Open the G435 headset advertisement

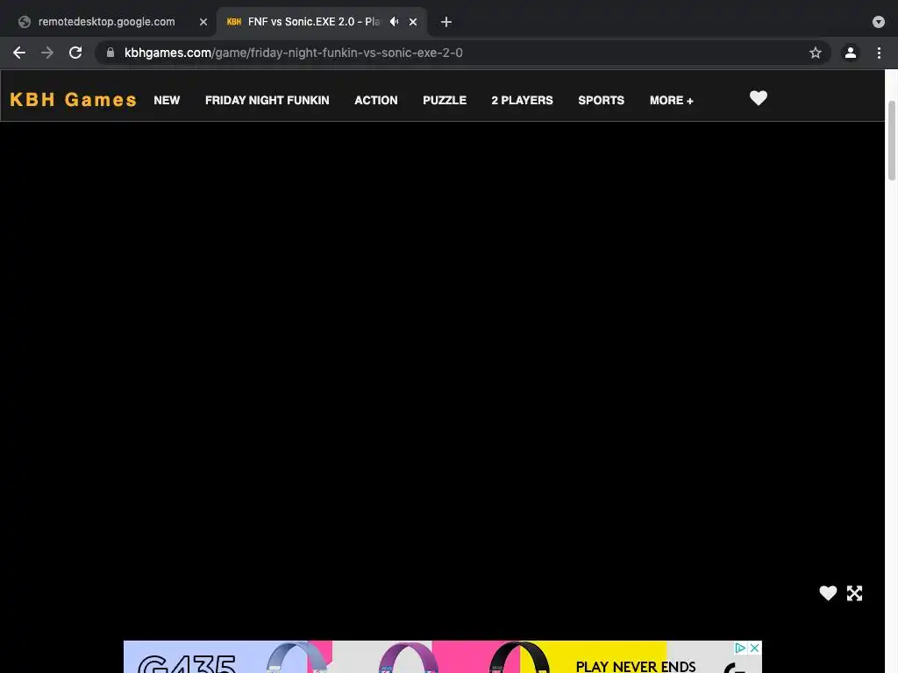click(442, 657)
